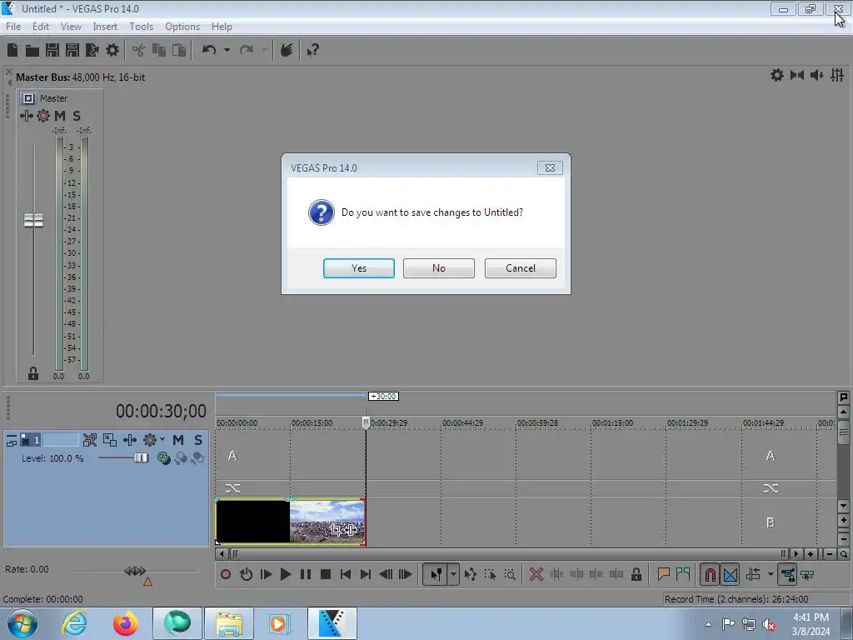Click the Render As toolbar icon
This screenshot has width=853, height=640.
pyautogui.click(x=92, y=50)
